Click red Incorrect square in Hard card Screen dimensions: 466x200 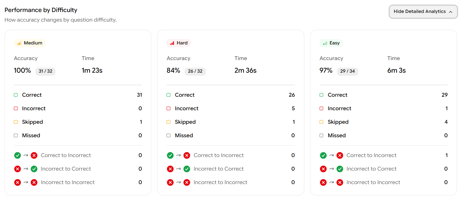(x=169, y=108)
